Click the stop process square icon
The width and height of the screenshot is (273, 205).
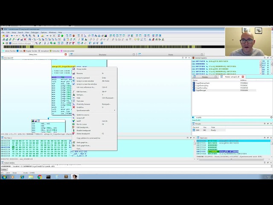click(x=10, y=43)
